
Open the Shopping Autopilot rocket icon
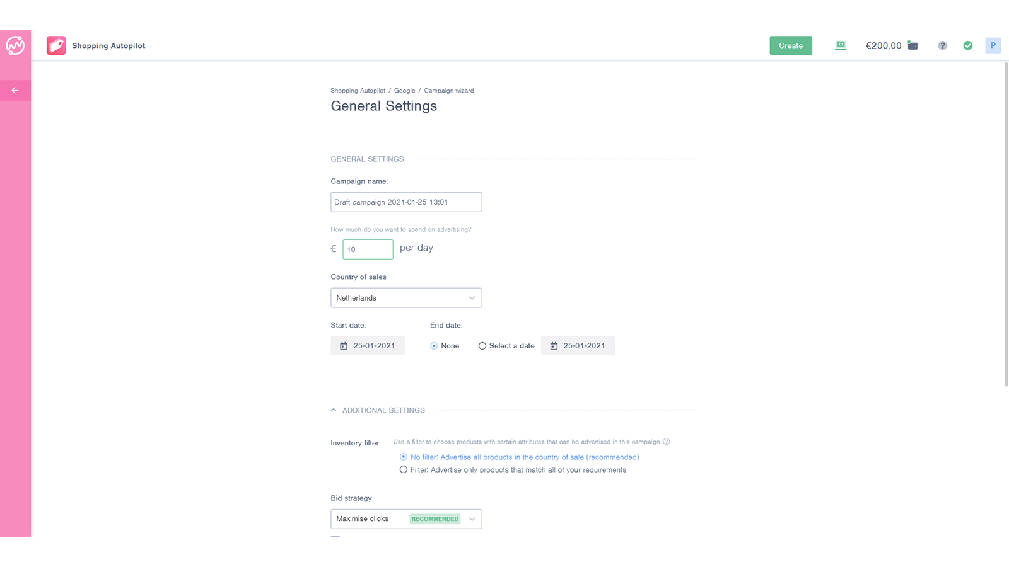click(56, 45)
